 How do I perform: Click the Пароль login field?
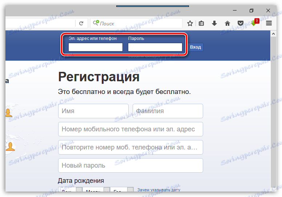tap(155, 47)
